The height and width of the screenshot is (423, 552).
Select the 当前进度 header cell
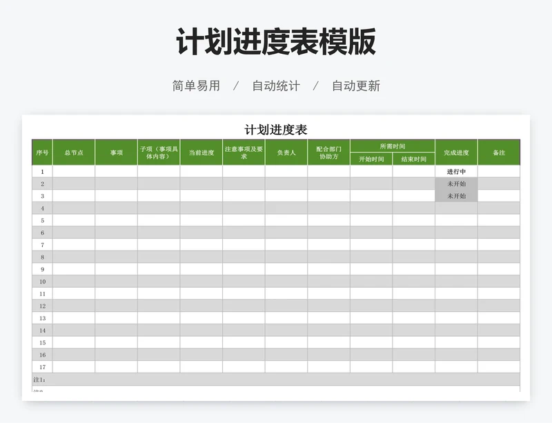201,153
